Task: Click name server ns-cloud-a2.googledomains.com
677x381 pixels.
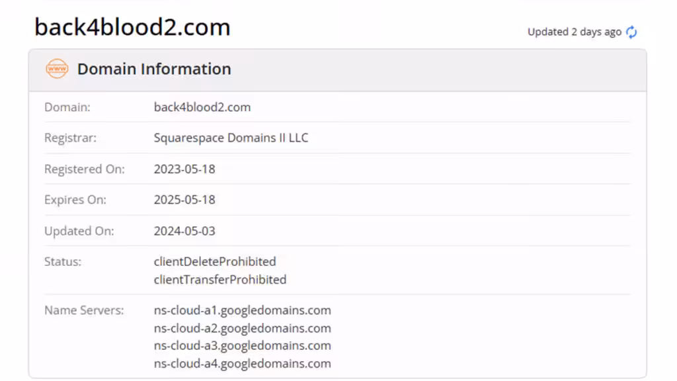Action: tap(242, 328)
